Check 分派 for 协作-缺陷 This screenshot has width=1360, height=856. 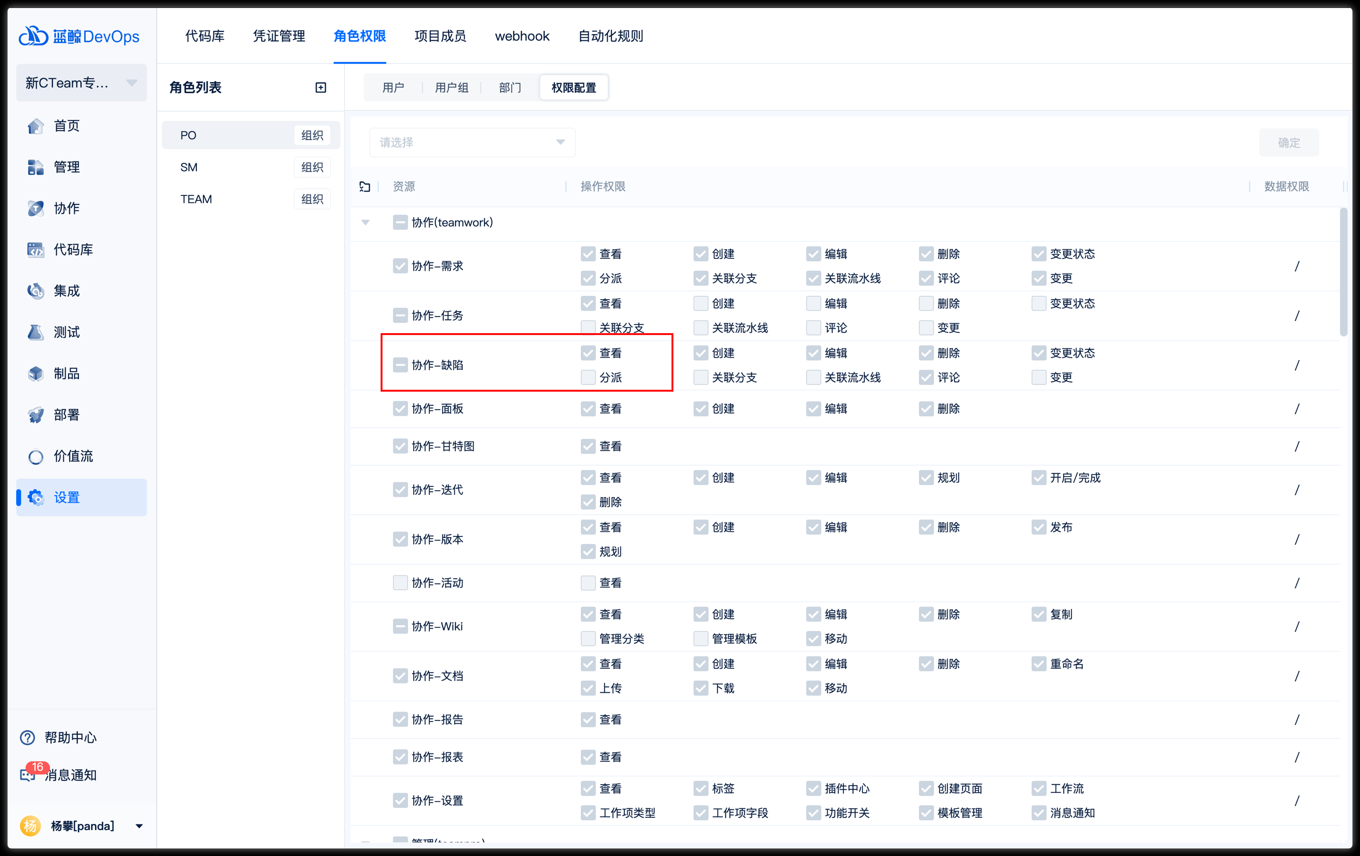[588, 378]
